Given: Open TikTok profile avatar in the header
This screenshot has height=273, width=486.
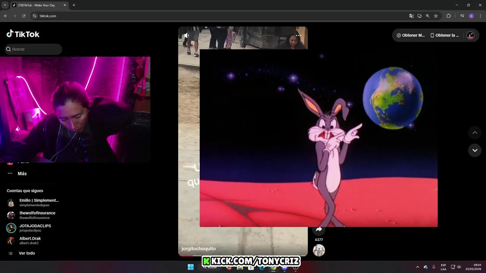Looking at the screenshot, I should tap(470, 35).
